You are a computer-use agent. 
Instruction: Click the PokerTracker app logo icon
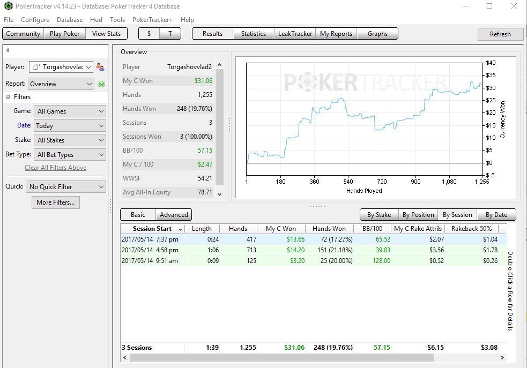point(8,6)
